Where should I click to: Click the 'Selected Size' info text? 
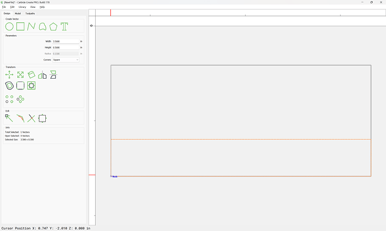tap(20, 139)
